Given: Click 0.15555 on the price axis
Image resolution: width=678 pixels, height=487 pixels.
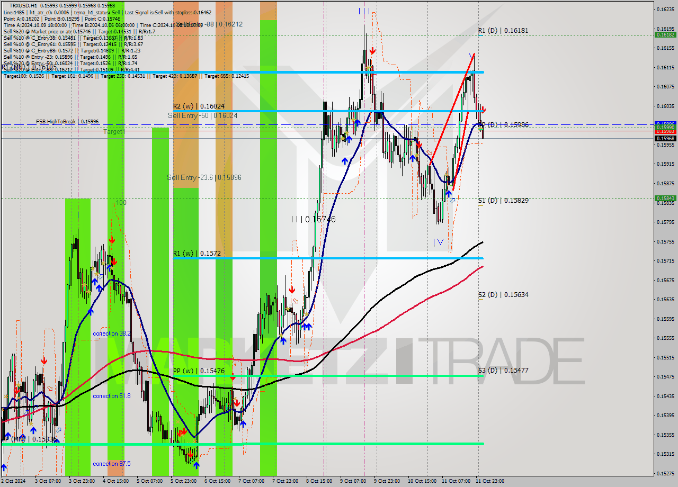Looking at the screenshot, I should tap(665, 338).
